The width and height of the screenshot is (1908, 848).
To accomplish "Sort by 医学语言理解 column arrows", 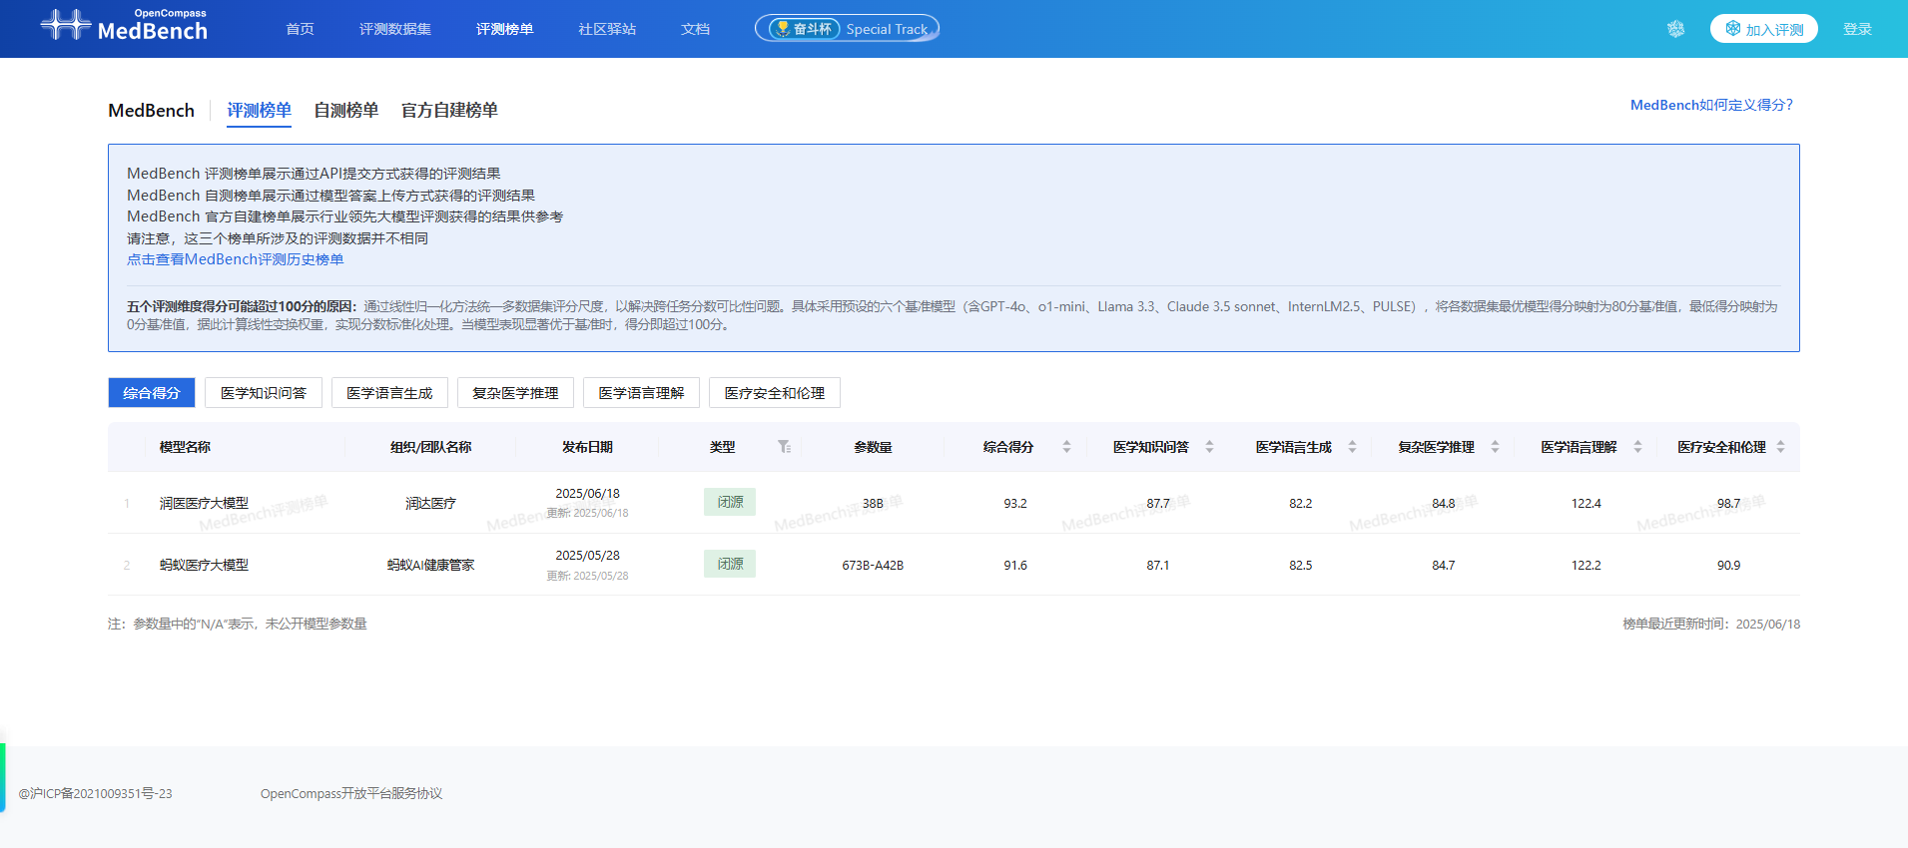I will 1637,447.
